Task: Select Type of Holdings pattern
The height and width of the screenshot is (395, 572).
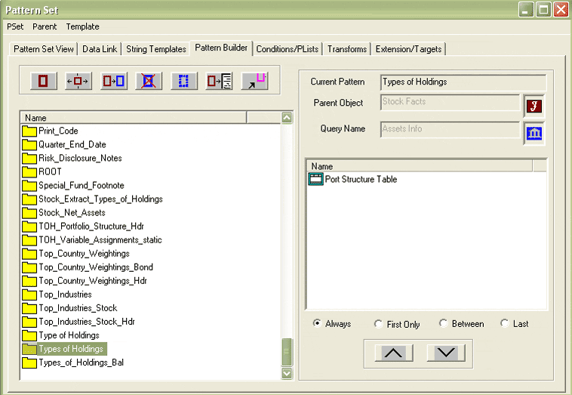Action: tap(69, 335)
